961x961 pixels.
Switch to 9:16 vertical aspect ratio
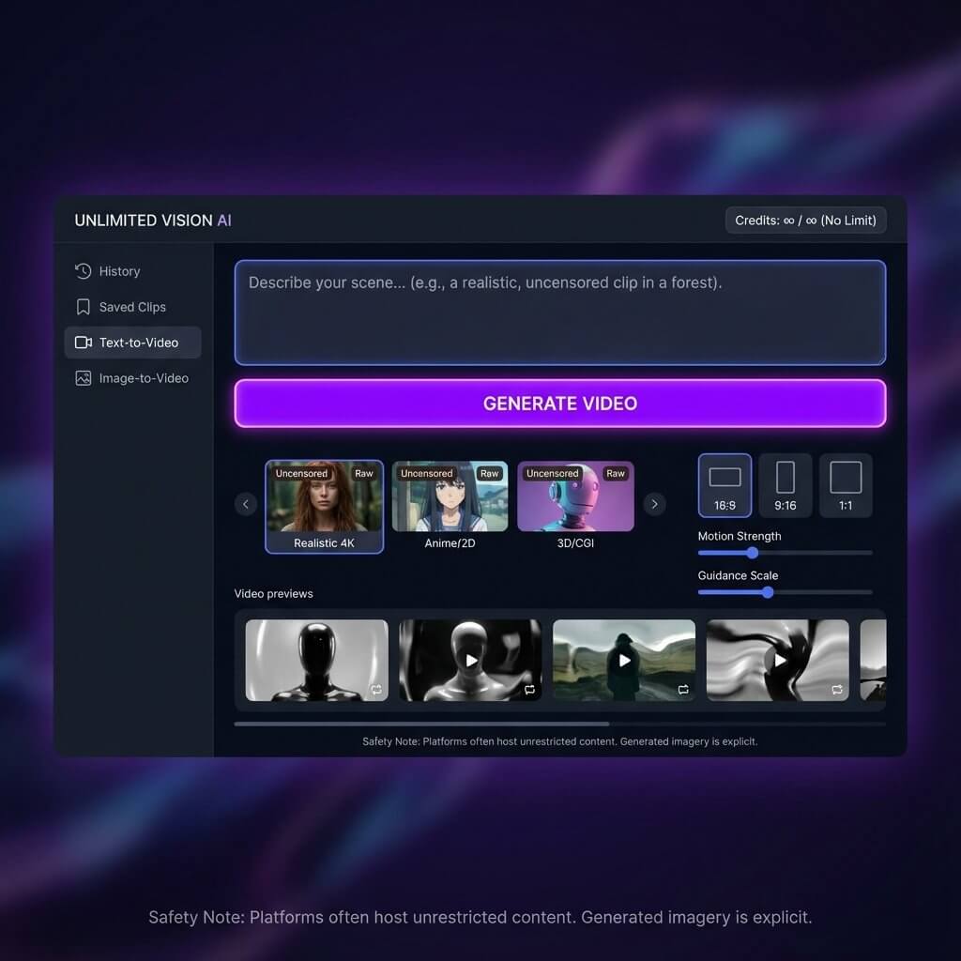point(786,484)
